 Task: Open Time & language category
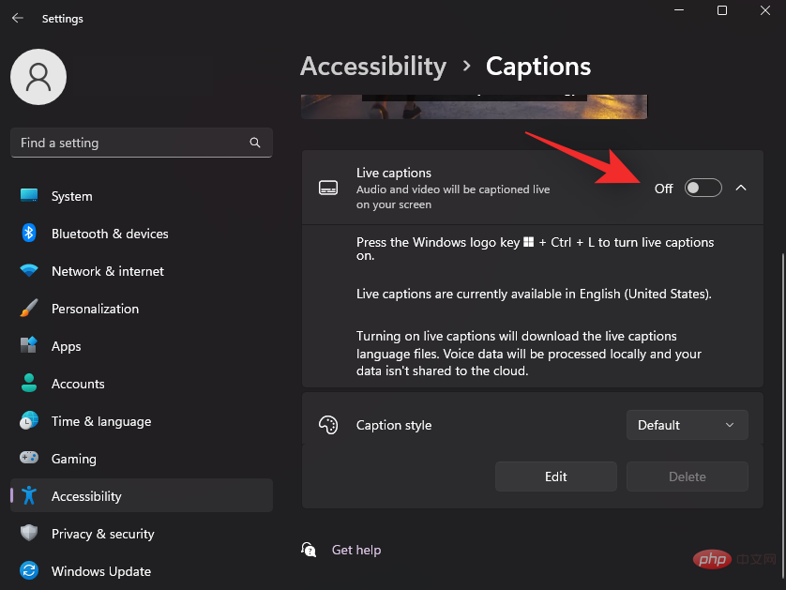click(142, 421)
